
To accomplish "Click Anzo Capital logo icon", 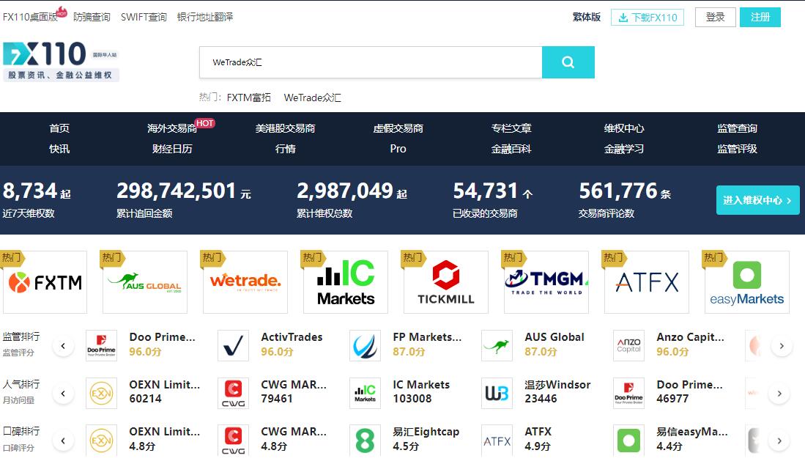I will click(629, 345).
